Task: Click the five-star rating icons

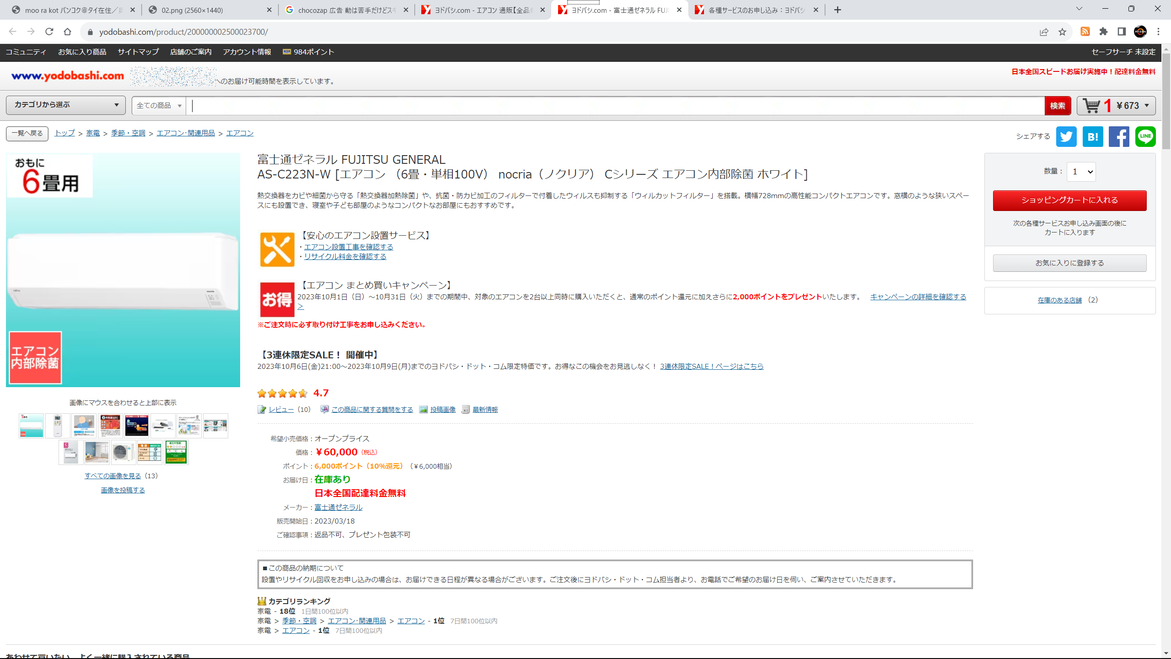Action: 282,393
